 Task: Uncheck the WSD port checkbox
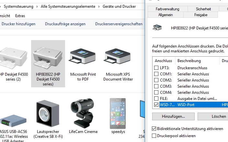[156, 104]
